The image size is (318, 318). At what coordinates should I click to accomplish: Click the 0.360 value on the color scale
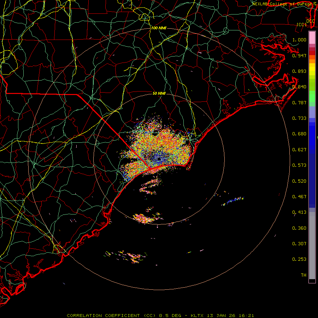point(299,228)
